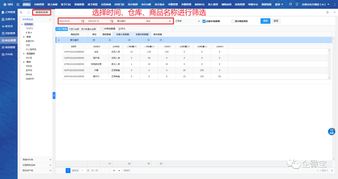The image size is (338, 179).
Task: Click the home icon beside the tab
Action: click(x=28, y=12)
